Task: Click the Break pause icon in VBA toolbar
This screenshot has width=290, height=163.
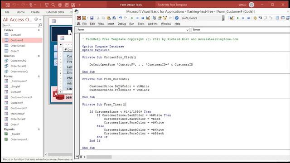Action: [x=137, y=18]
